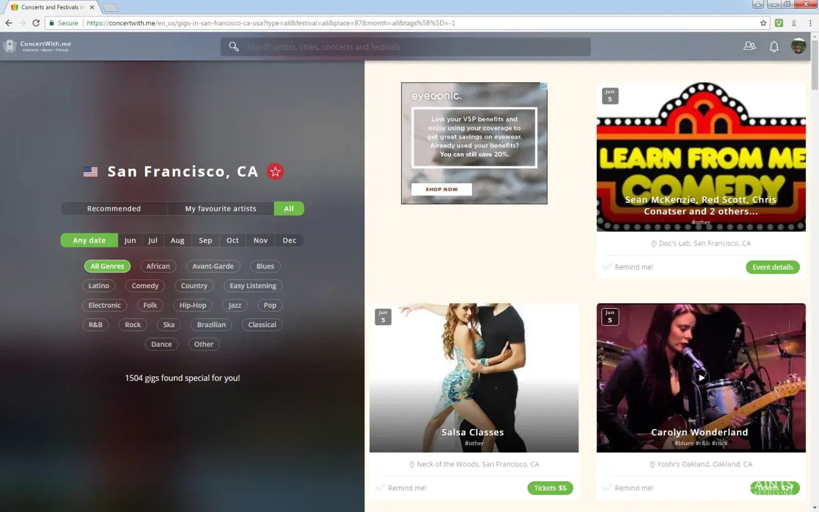The image size is (819, 512).
Task: Filter gigs by Aug
Action: coord(178,240)
